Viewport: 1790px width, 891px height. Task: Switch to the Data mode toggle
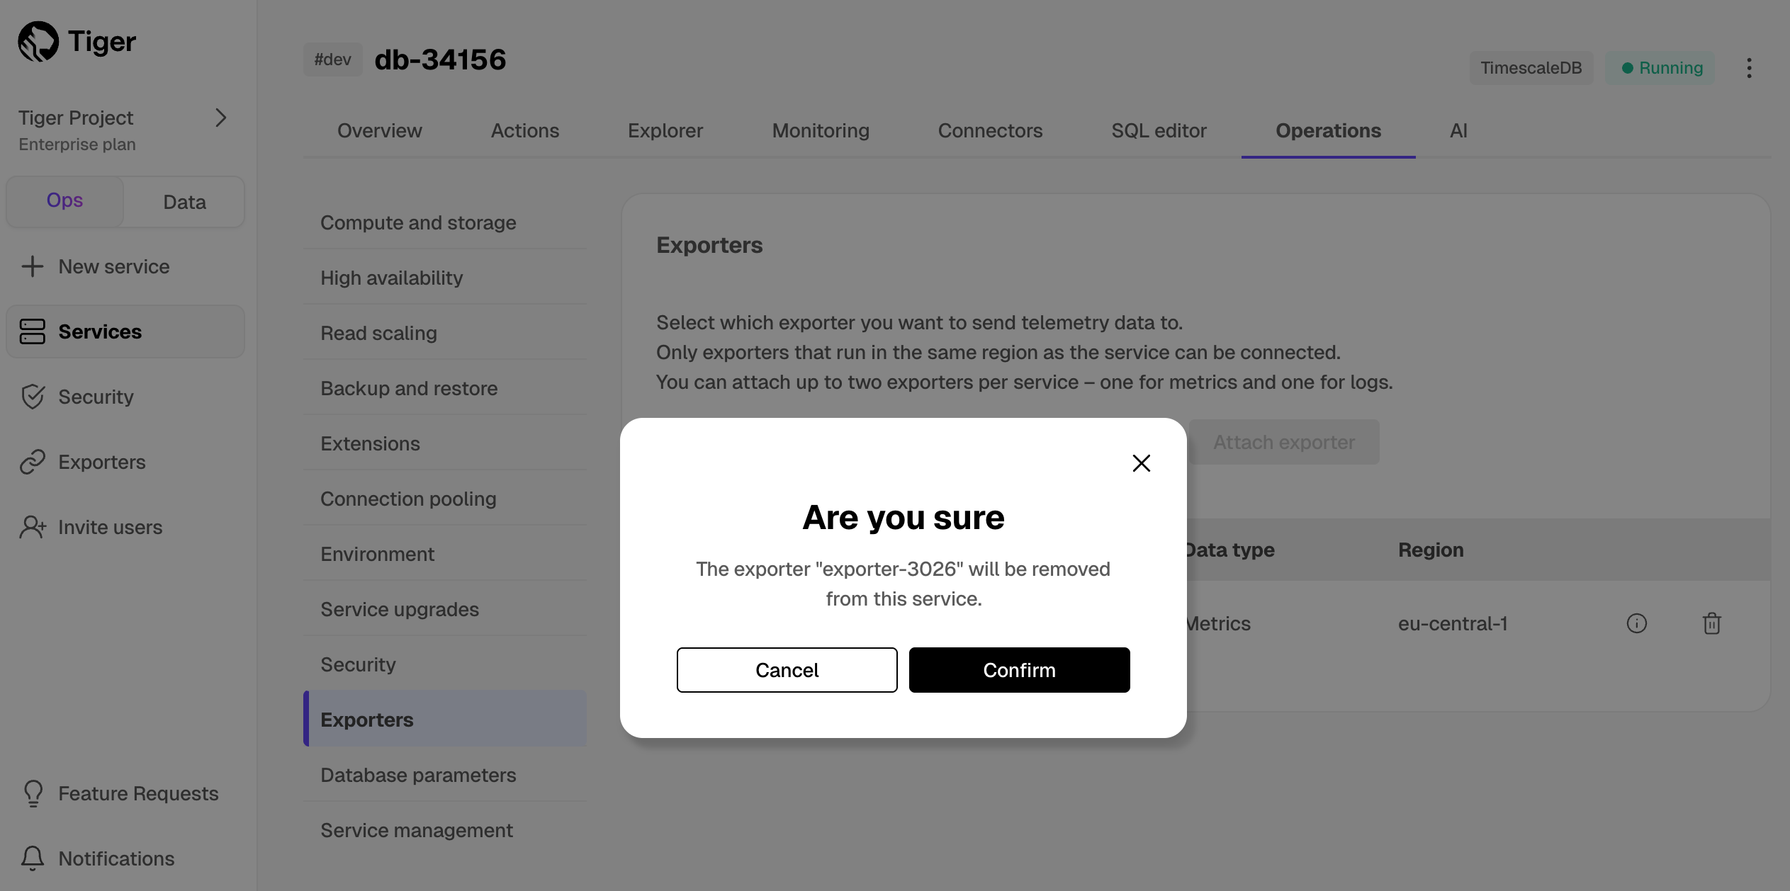[x=184, y=202]
